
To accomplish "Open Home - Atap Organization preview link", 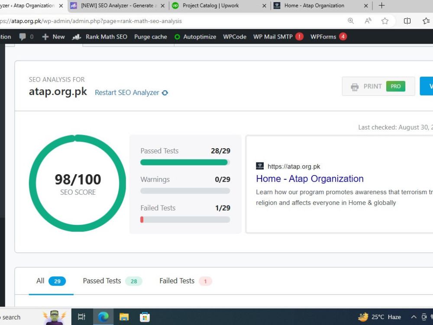I will coord(310,179).
